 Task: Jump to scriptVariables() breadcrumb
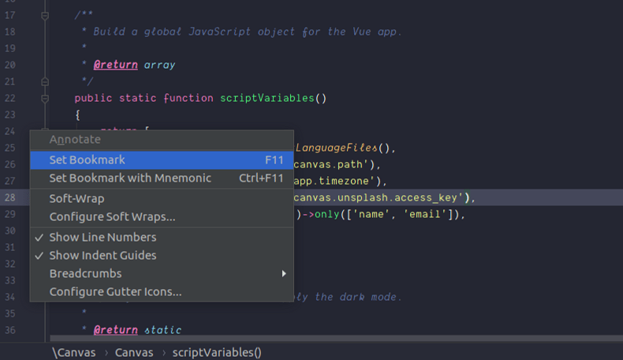pyautogui.click(x=216, y=352)
